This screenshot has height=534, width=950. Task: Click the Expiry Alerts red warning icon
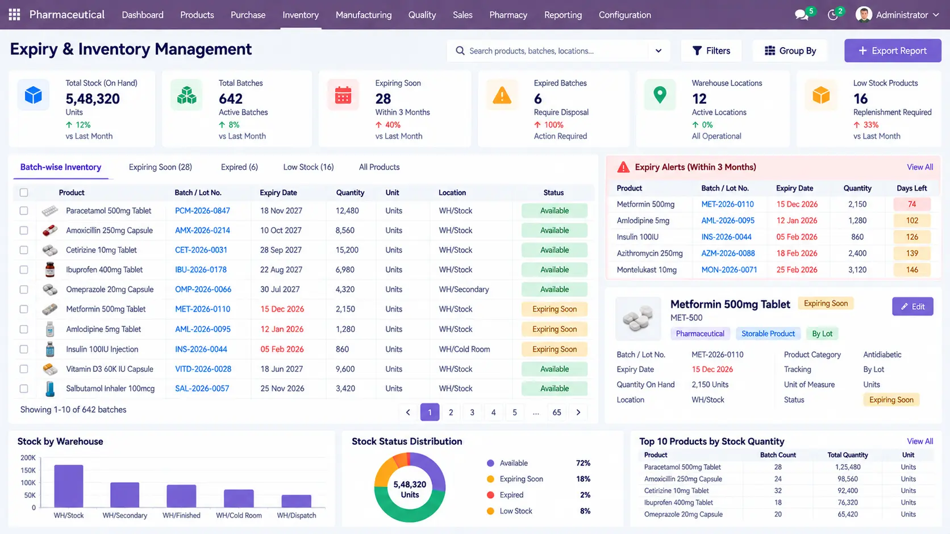tap(623, 167)
